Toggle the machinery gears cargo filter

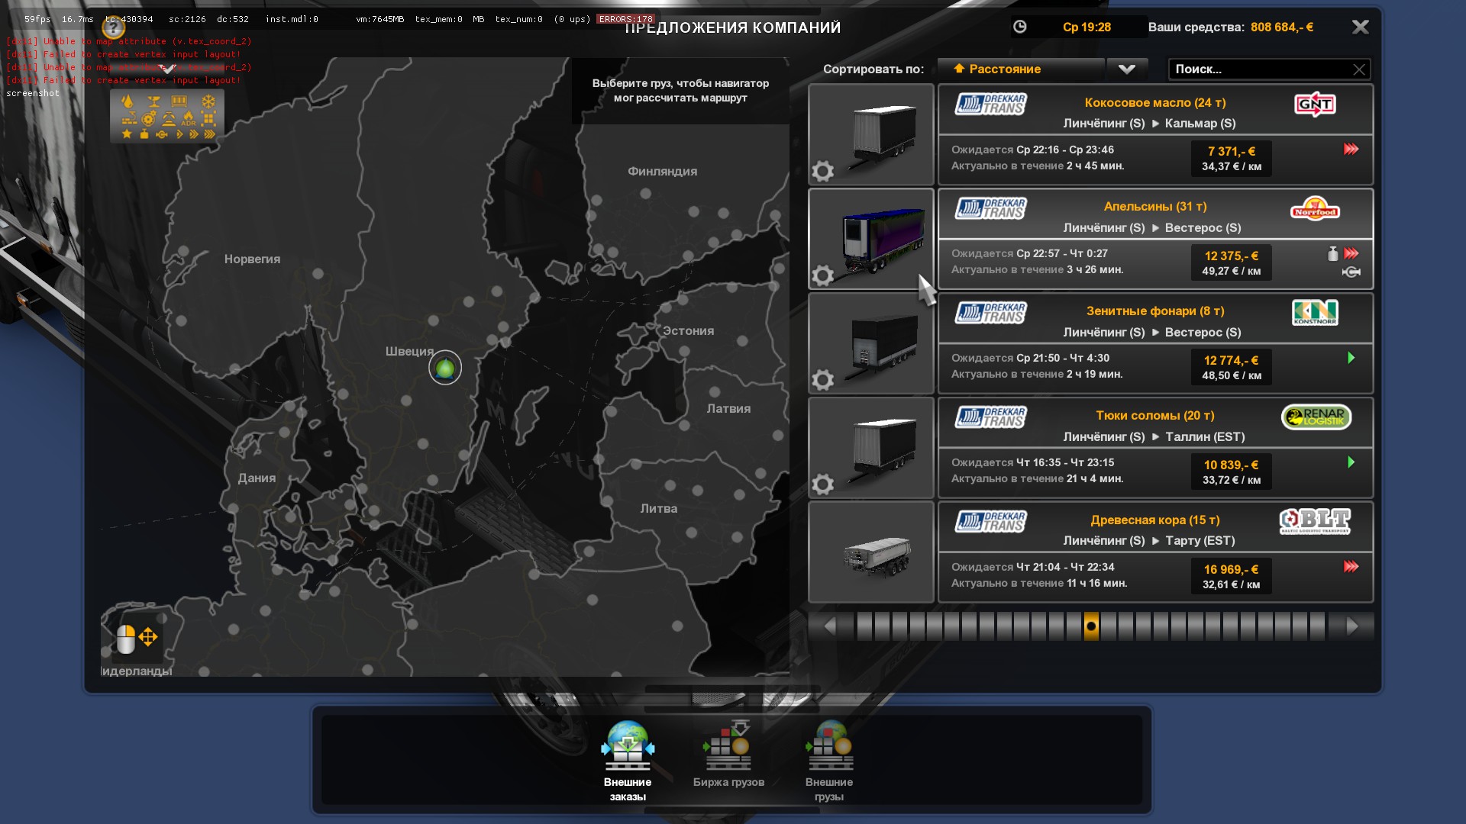coord(149,118)
